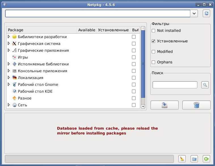215x166 pixels.
Task: Check the box for Рабочий стол Gnome row
Action: tap(134, 84)
